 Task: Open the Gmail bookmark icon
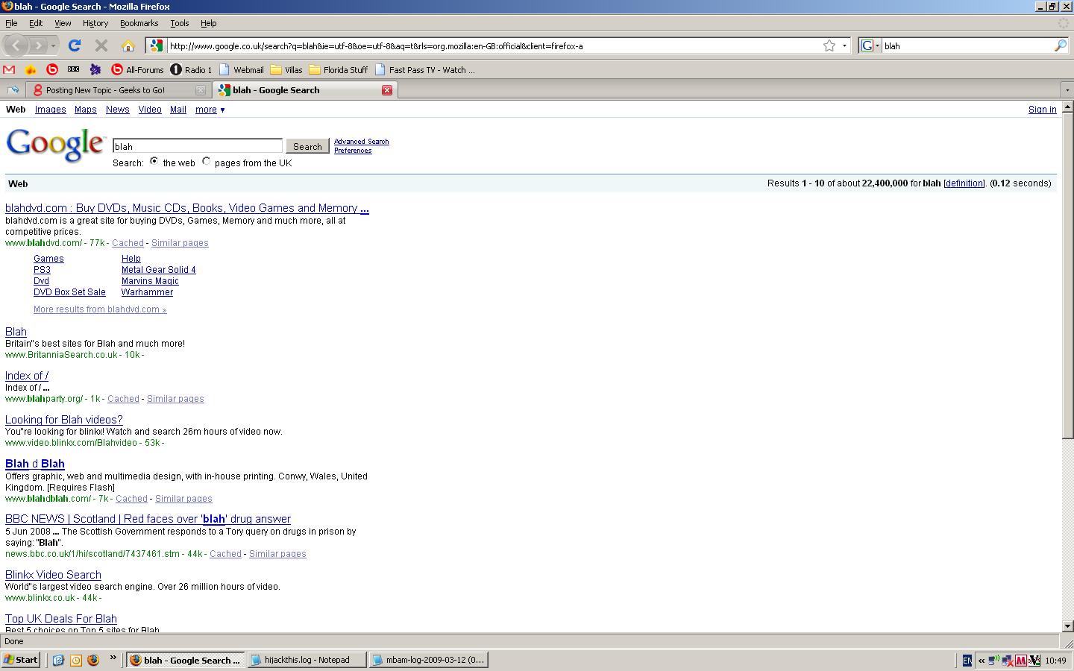click(x=9, y=69)
